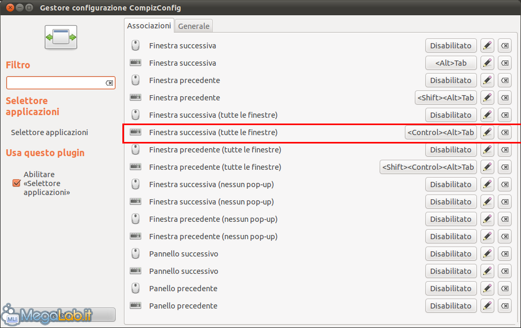Edit the Alt+Tab Finestra successiva binding with the pencil
The height and width of the screenshot is (328, 521).
coord(487,63)
